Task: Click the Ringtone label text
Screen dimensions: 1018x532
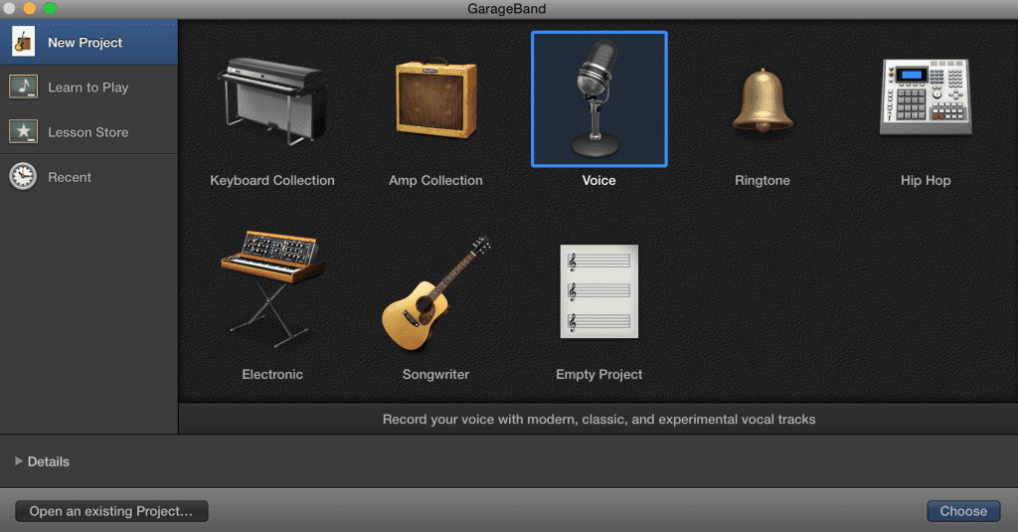Action: (763, 181)
